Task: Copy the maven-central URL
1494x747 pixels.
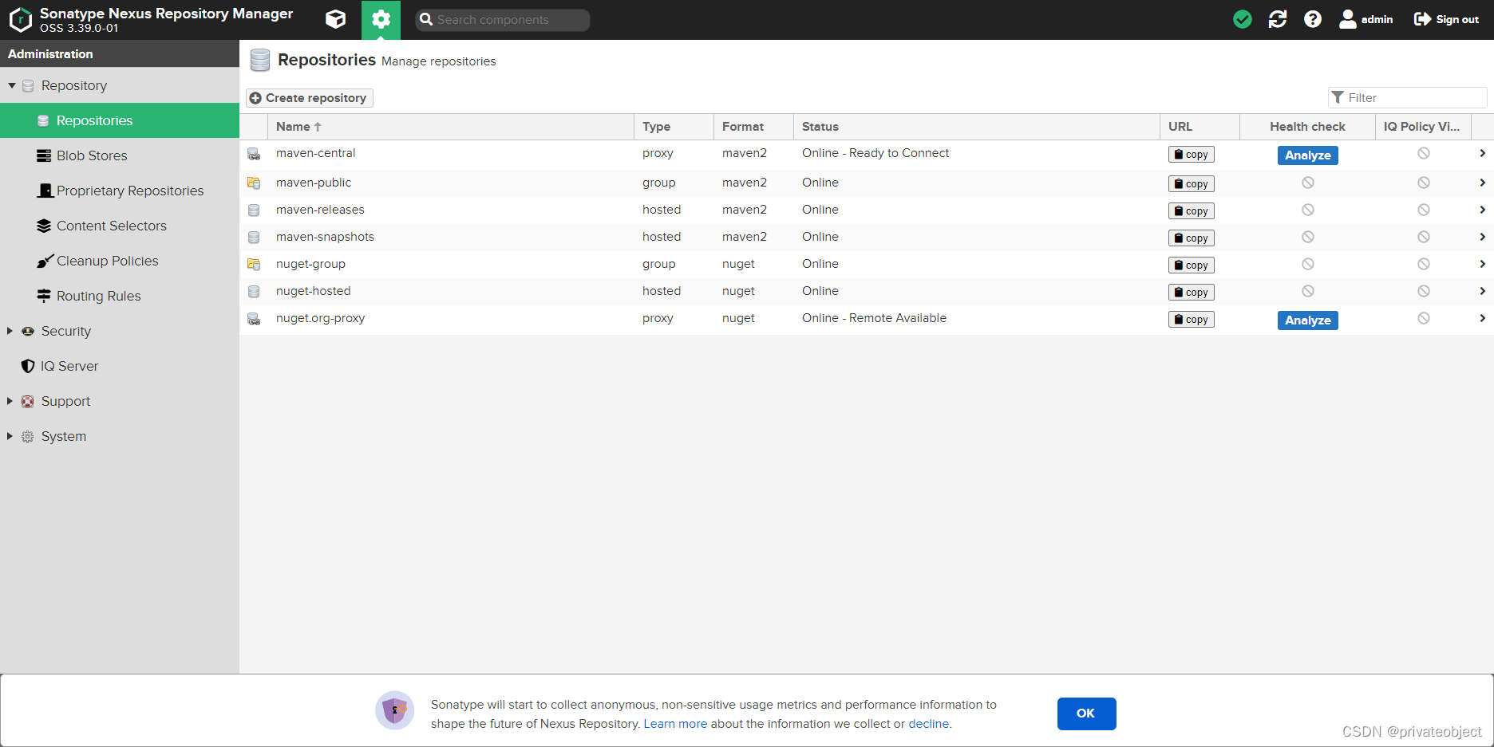Action: tap(1191, 155)
